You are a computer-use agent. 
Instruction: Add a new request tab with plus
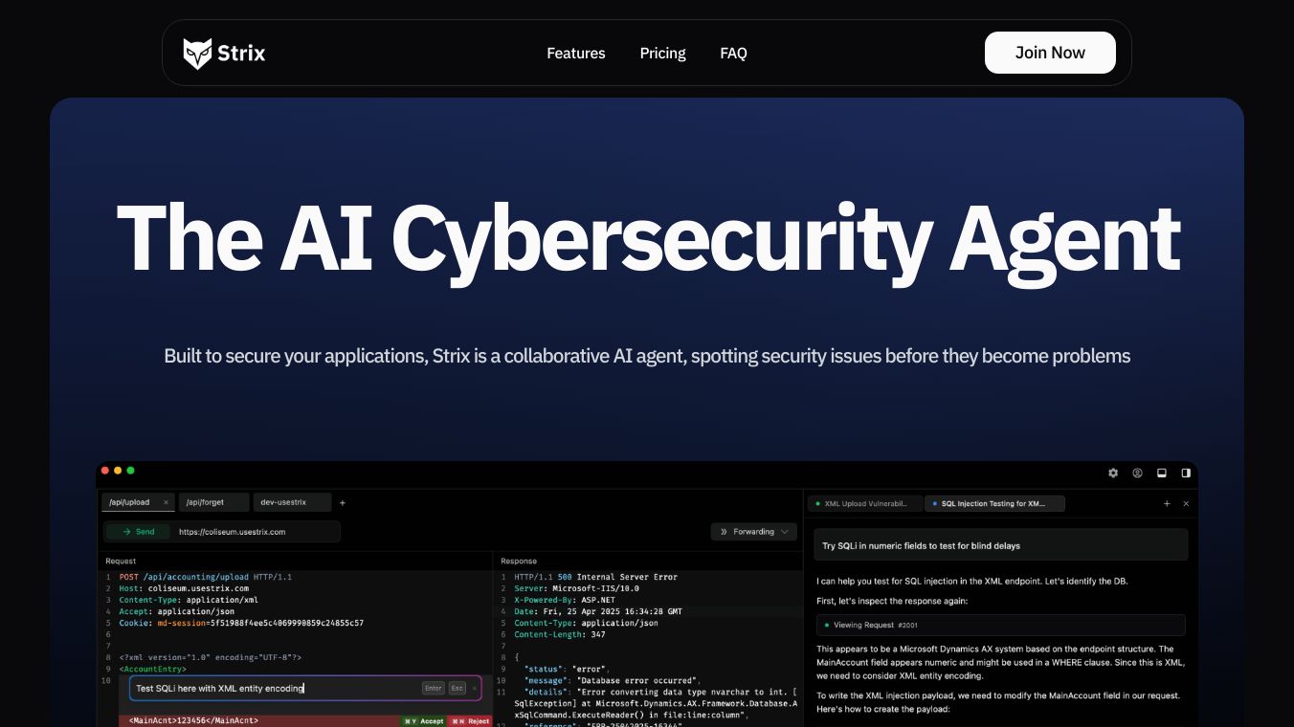click(343, 502)
